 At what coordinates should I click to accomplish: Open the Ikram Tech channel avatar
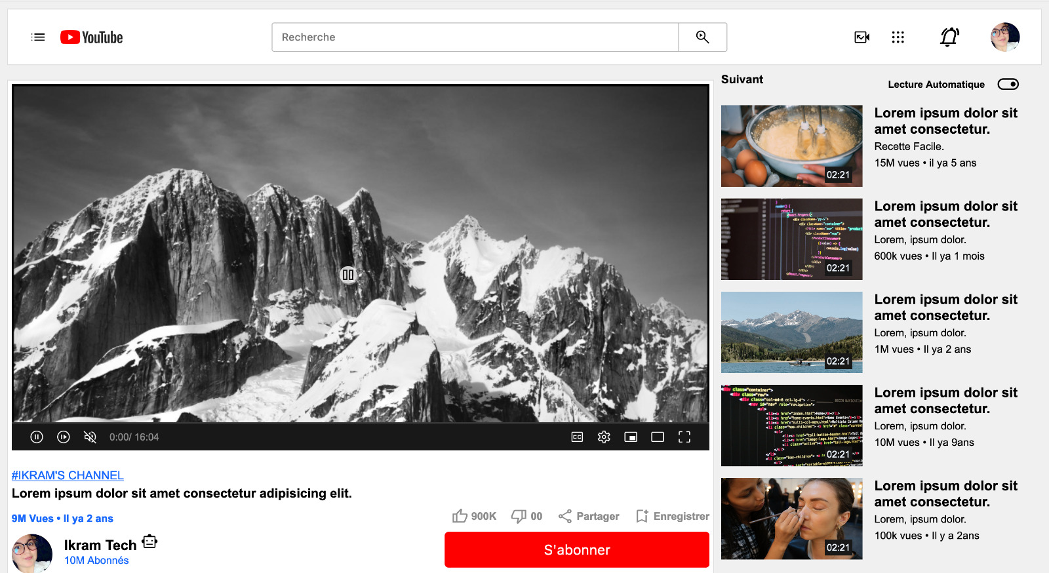(x=32, y=553)
